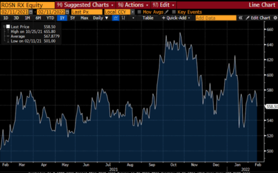
Task: Select the 1D range tab
Action: (6, 18)
